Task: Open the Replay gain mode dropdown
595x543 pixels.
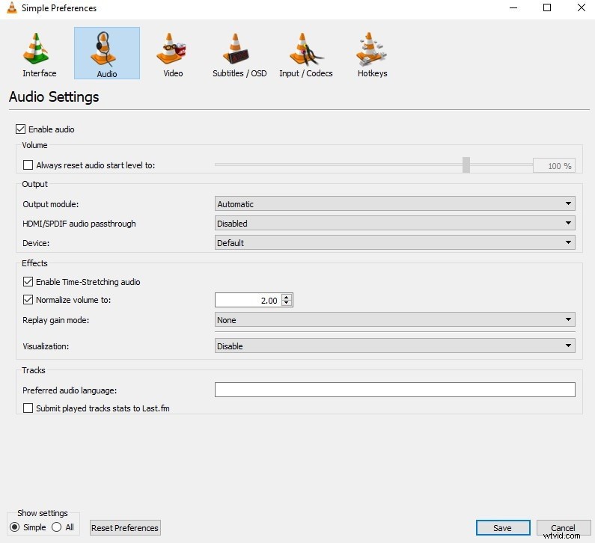Action: tap(394, 319)
